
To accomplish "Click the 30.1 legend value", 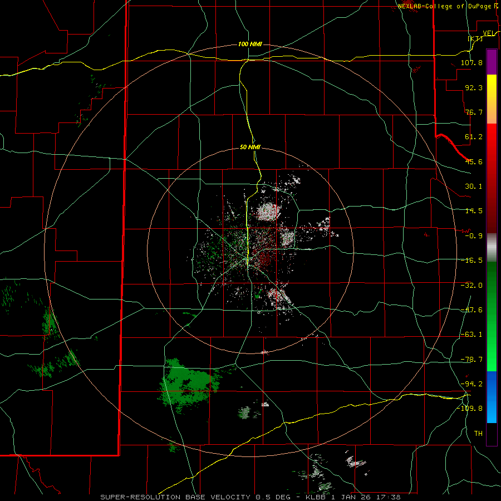I will pyautogui.click(x=474, y=186).
